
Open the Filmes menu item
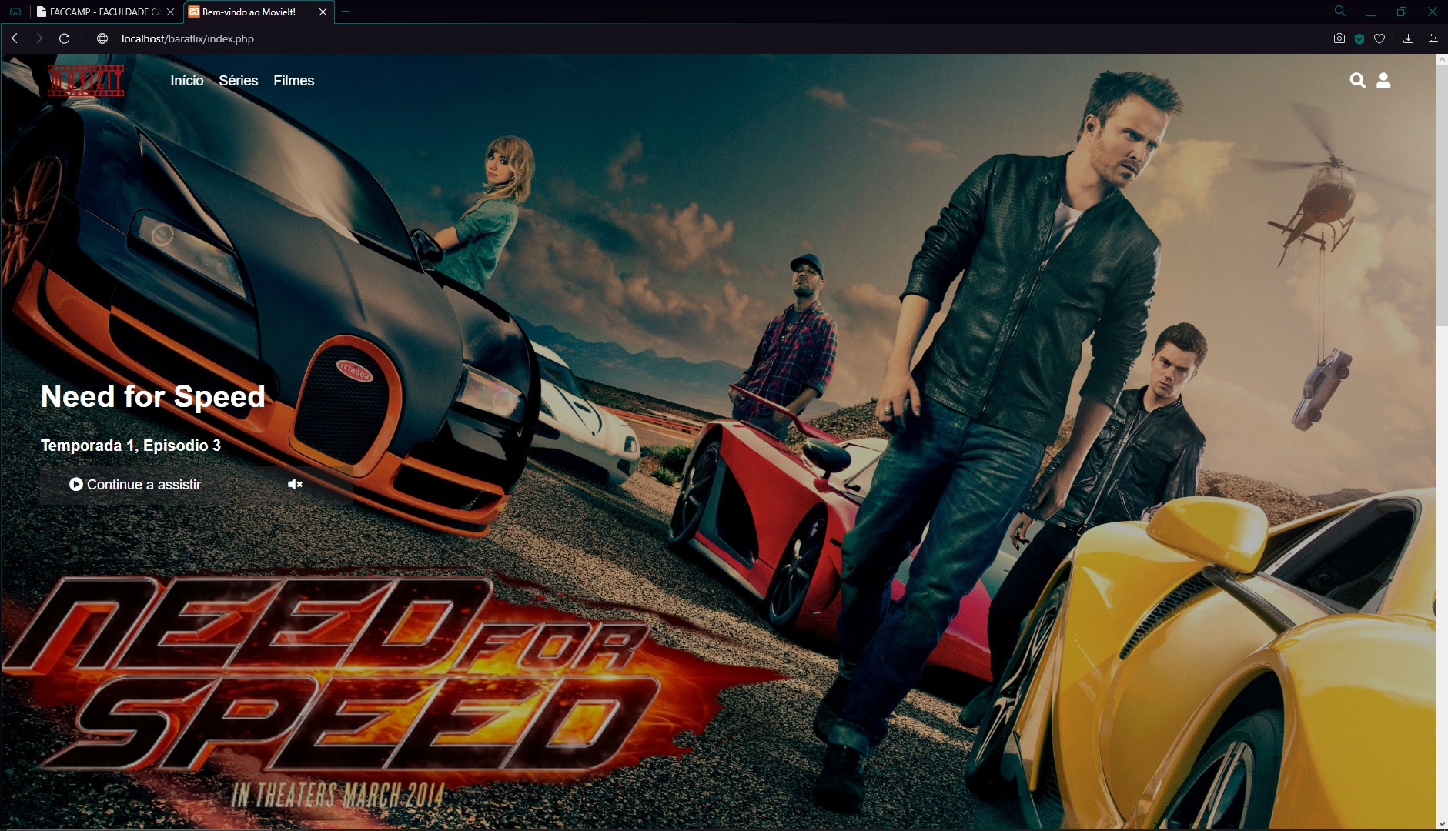294,81
